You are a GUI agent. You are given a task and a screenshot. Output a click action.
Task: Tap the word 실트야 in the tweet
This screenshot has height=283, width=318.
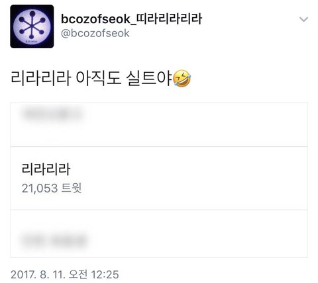(149, 78)
